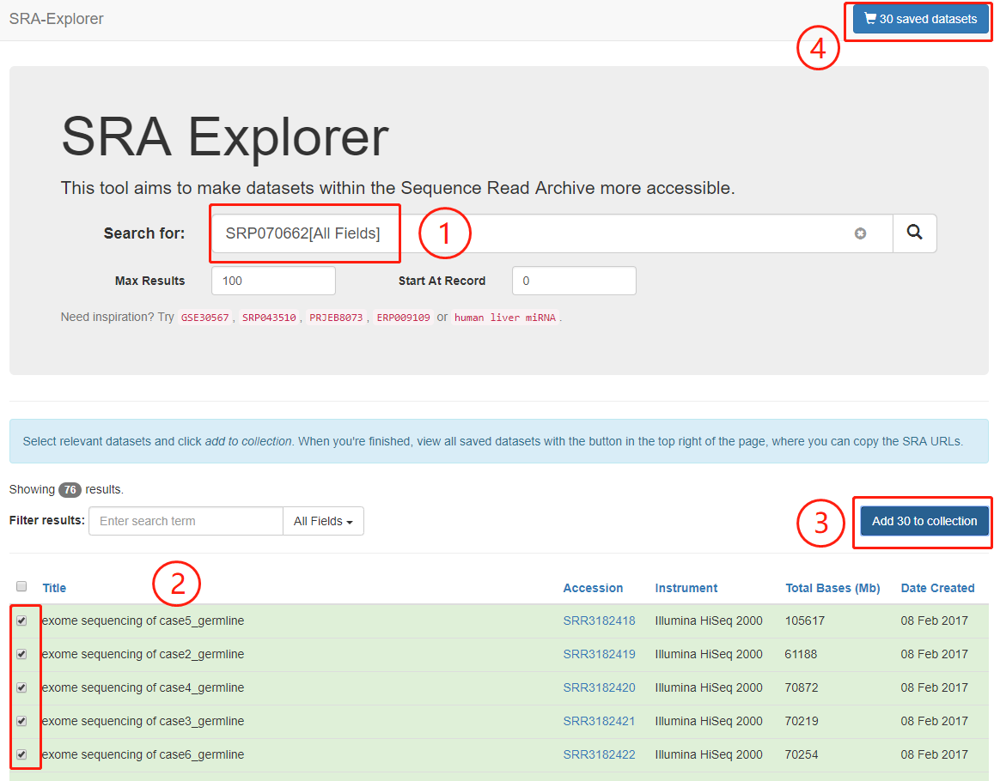The image size is (994, 781).
Task: Uncheck the case2_germline row checkbox
Action: [21, 654]
